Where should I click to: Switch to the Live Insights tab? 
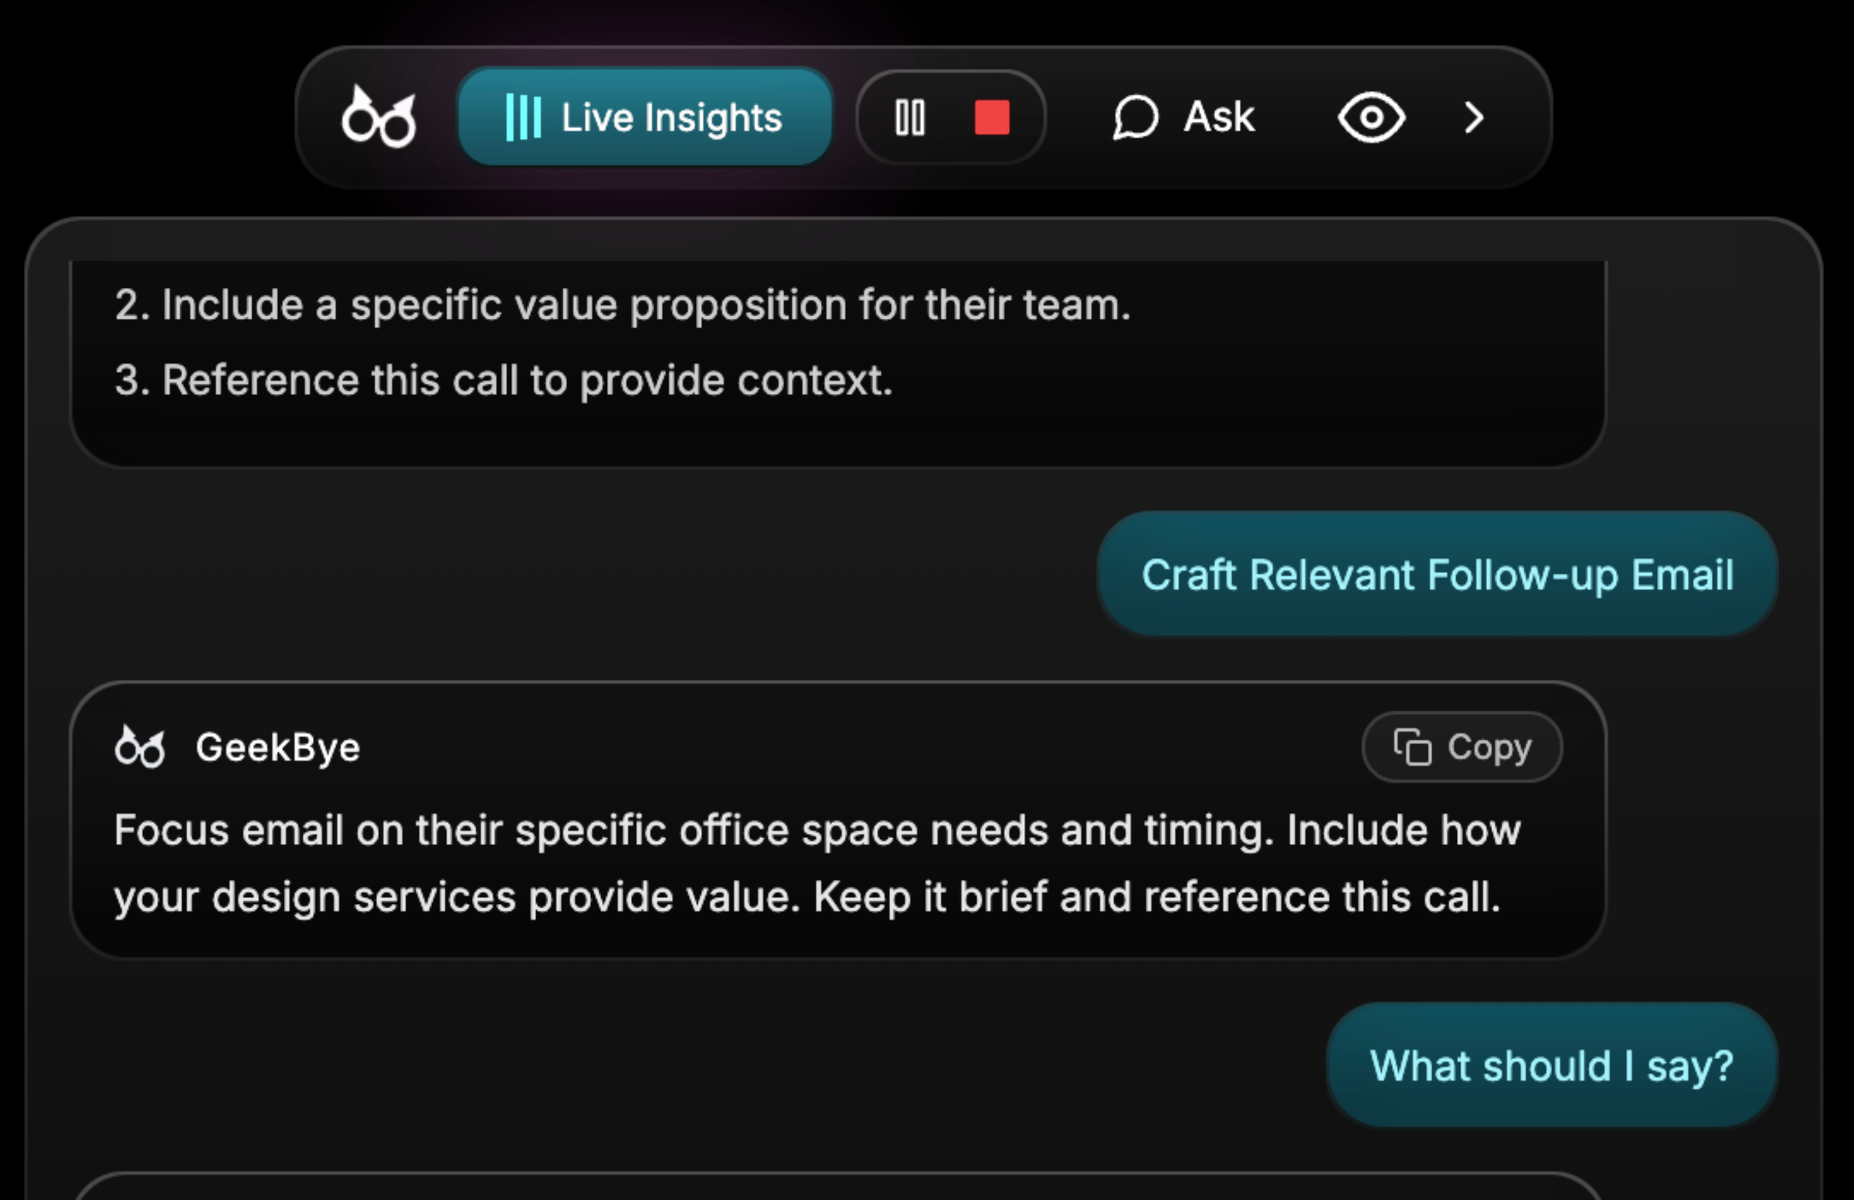click(x=645, y=118)
